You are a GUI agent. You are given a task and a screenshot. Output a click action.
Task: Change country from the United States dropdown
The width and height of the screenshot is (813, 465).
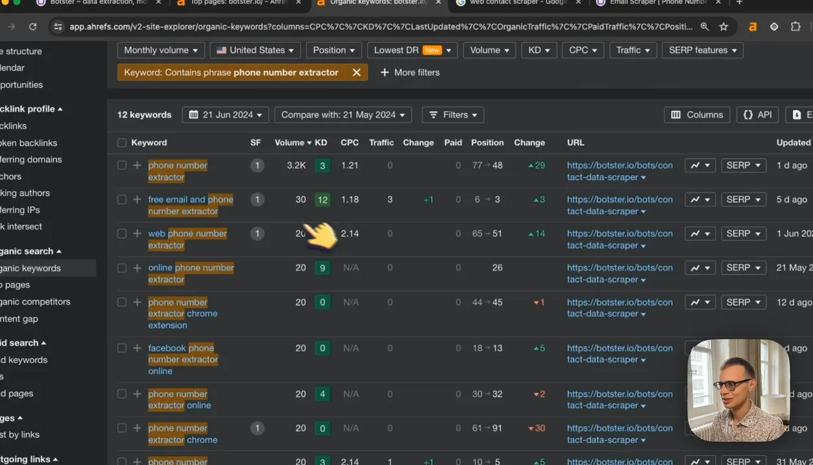pos(255,50)
